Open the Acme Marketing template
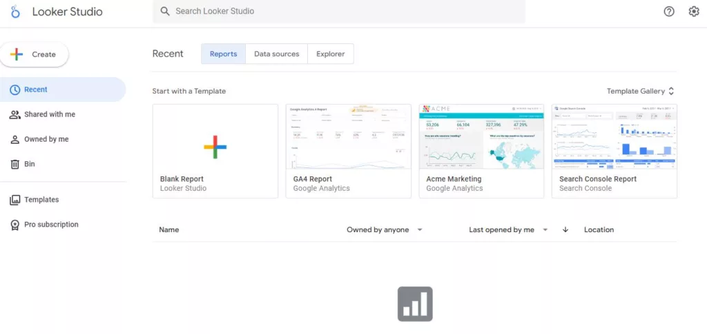 pos(481,151)
